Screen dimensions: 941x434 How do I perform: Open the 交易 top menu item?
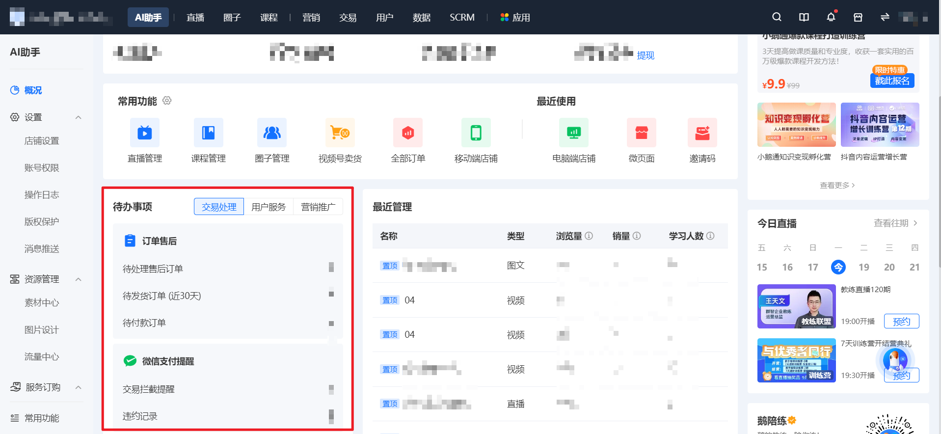point(348,18)
